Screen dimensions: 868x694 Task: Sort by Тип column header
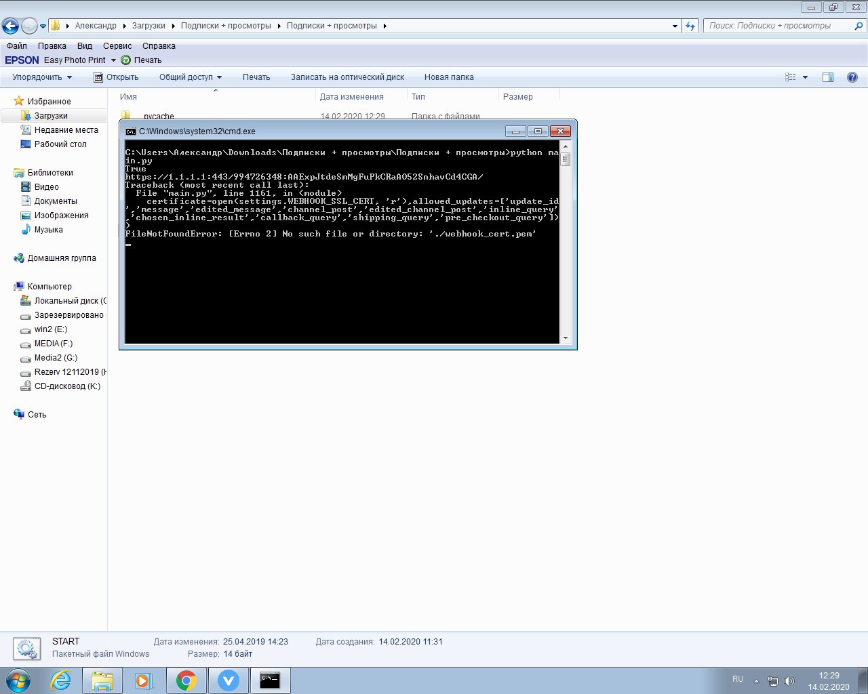pos(418,97)
